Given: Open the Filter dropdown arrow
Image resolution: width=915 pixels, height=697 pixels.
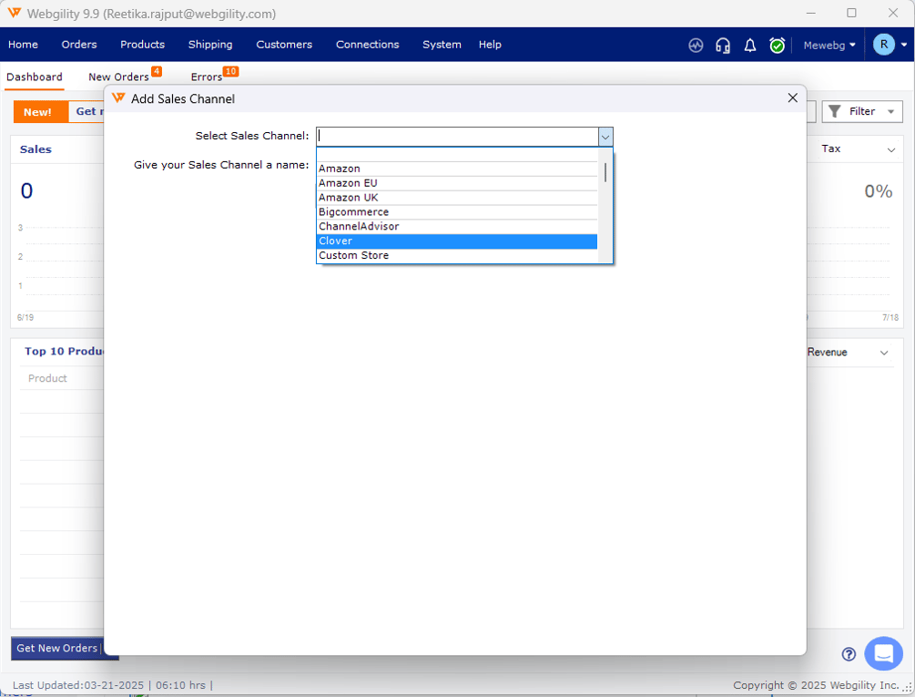Looking at the screenshot, I should [x=890, y=111].
